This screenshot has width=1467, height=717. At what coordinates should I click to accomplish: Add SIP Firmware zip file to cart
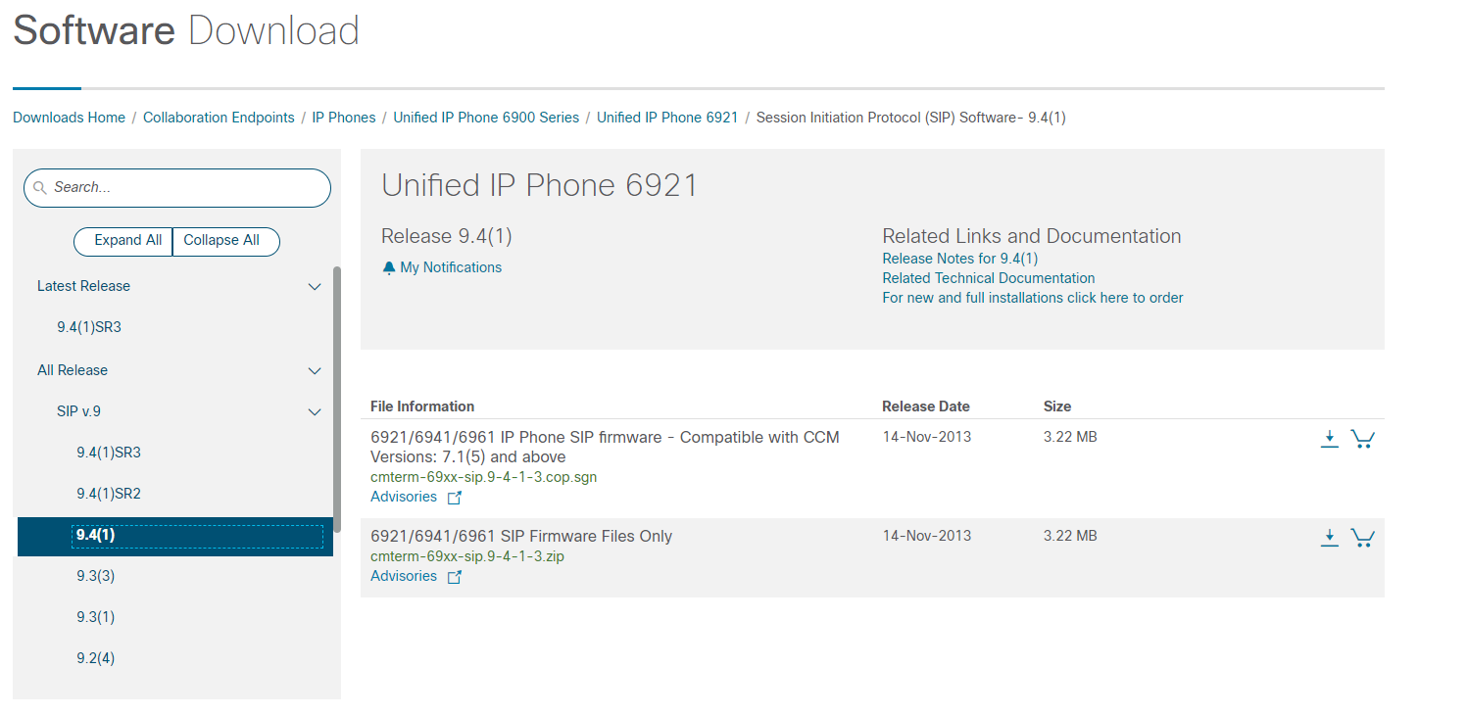click(1362, 537)
